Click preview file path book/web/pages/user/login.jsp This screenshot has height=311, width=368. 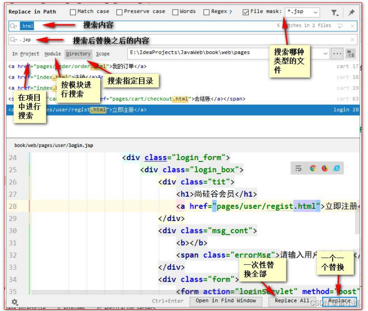tap(54, 145)
